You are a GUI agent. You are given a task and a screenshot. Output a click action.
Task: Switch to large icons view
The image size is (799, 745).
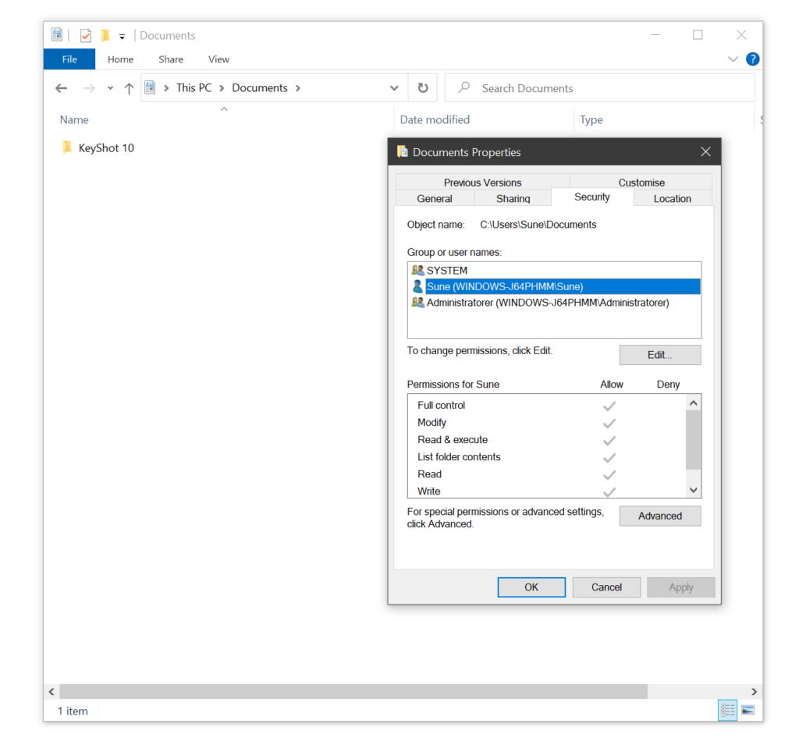click(748, 710)
